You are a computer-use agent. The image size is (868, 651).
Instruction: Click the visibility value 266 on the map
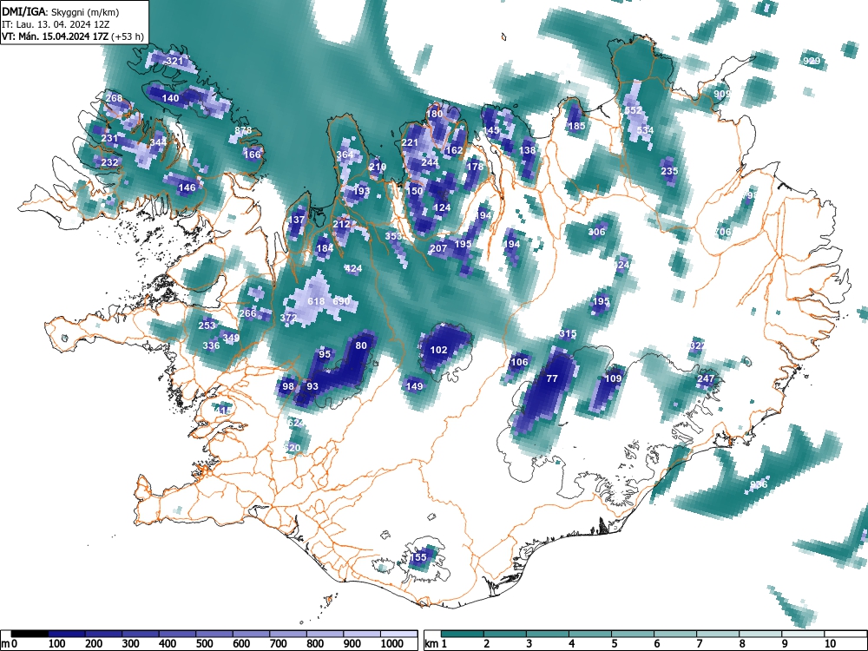247,313
